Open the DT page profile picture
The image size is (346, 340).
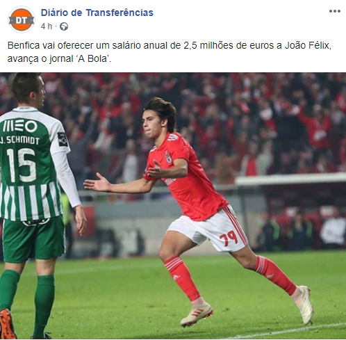pyautogui.click(x=22, y=20)
